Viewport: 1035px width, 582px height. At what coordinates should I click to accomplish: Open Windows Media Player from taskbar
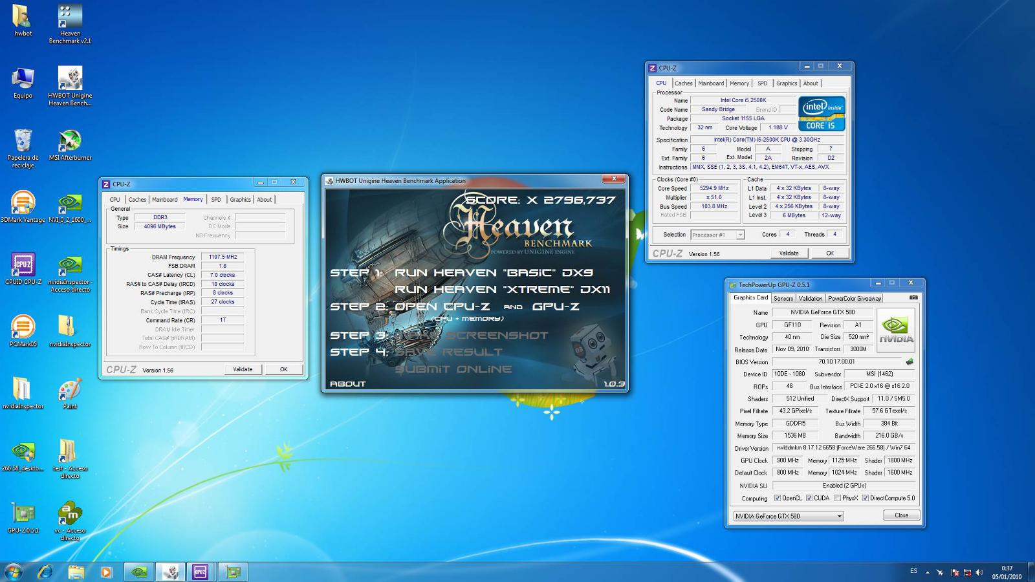click(107, 572)
